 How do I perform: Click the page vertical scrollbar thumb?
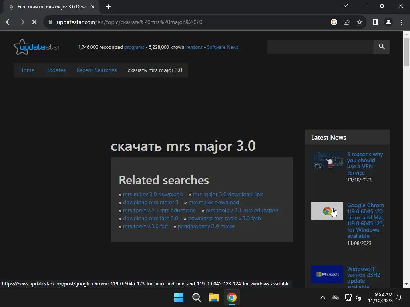tap(406, 52)
